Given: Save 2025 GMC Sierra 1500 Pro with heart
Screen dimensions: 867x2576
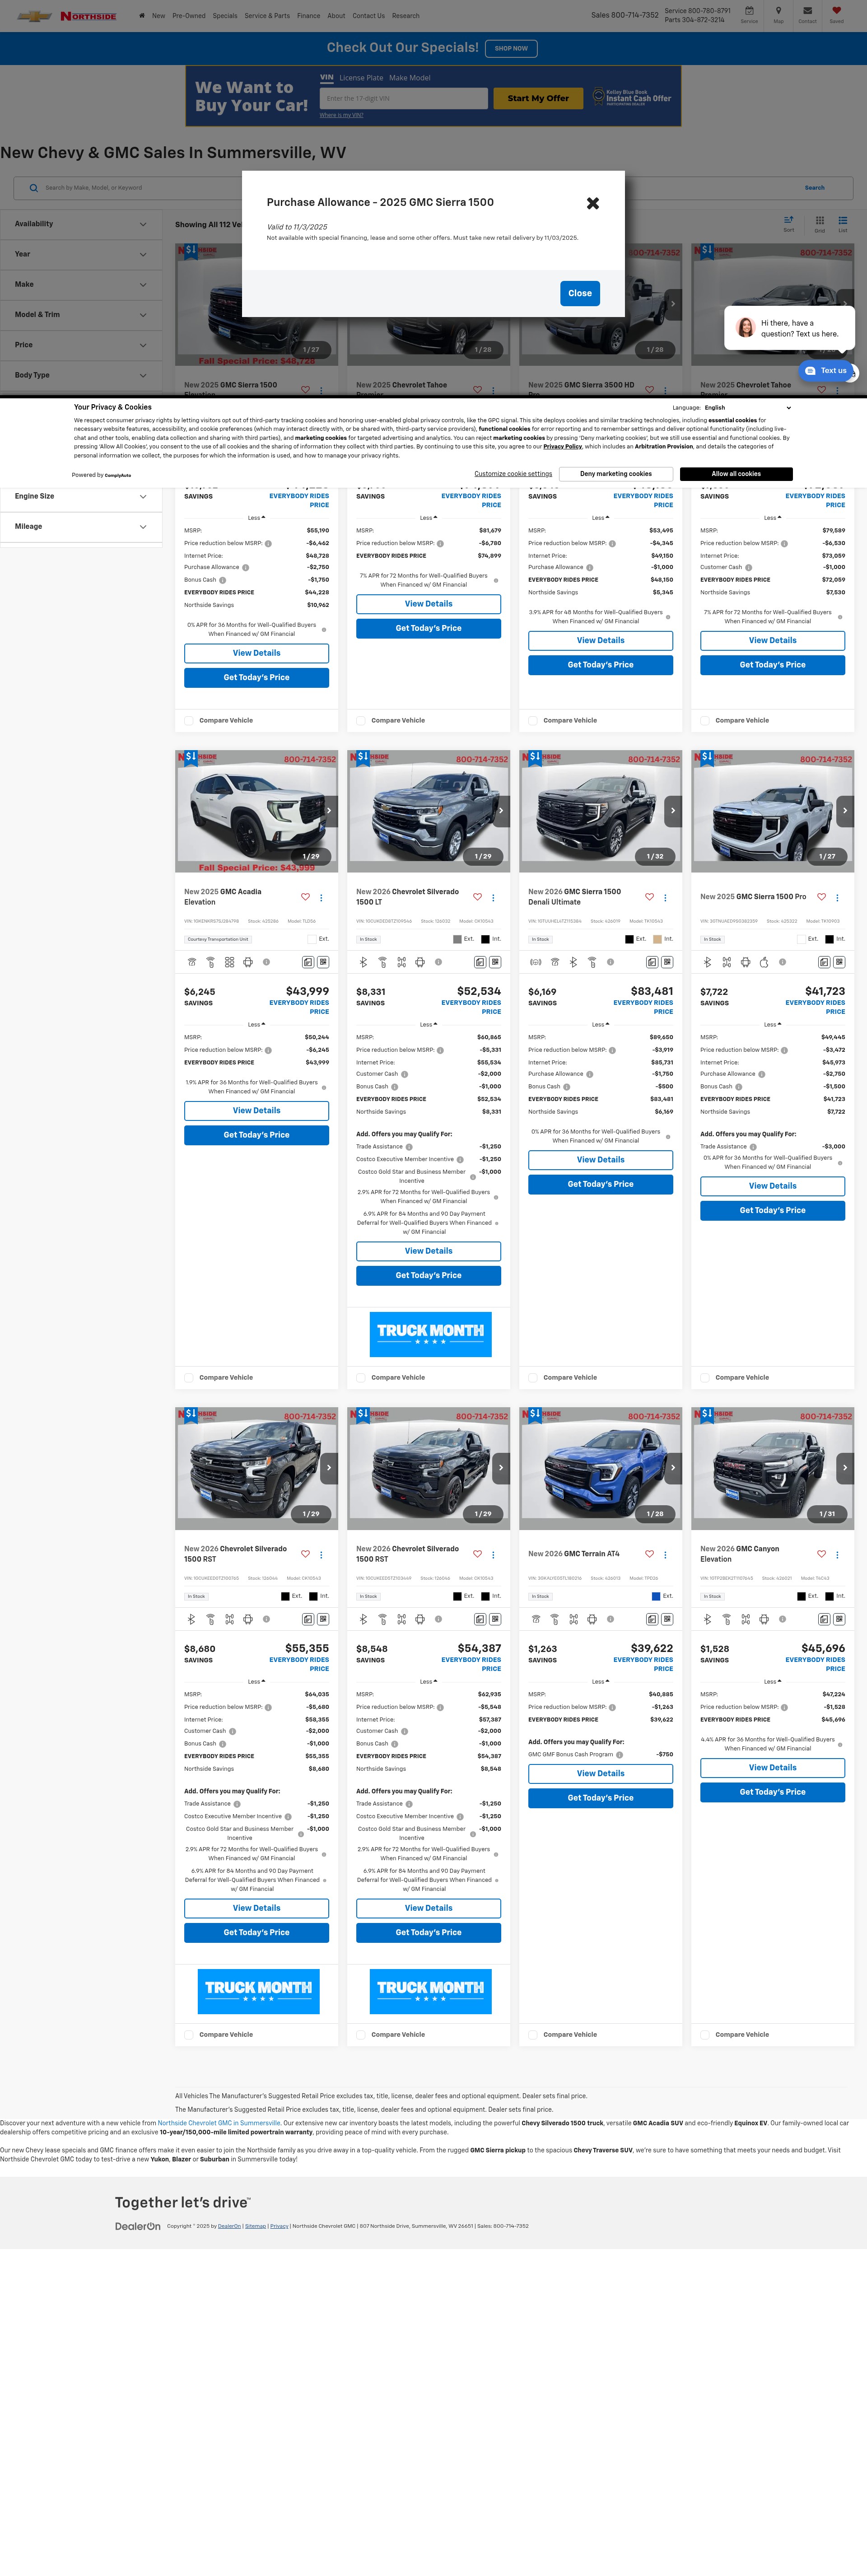Looking at the screenshot, I should 821,897.
